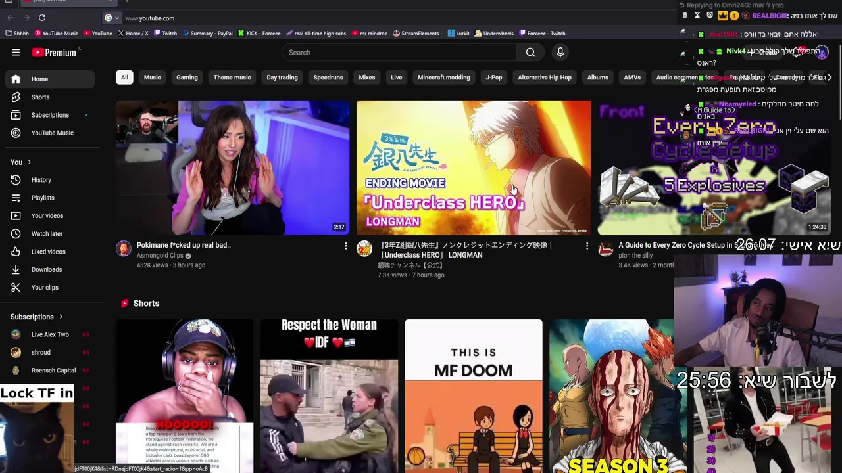Open shroud subscription channel

[x=50, y=353]
